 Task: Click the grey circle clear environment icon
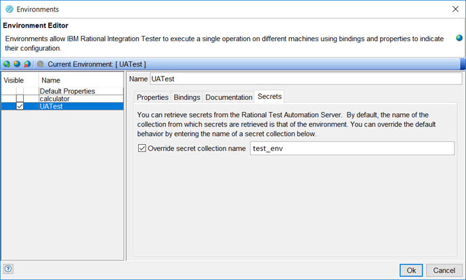coord(41,64)
